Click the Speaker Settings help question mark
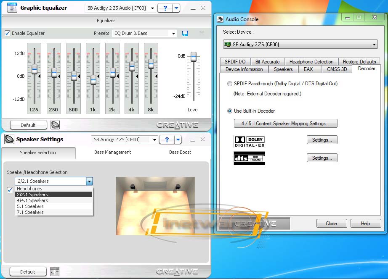This screenshot has width=388, height=279. (x=167, y=139)
